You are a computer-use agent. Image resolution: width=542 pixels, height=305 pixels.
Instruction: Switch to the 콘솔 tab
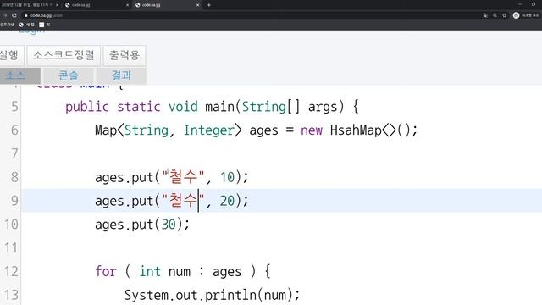[x=68, y=75]
